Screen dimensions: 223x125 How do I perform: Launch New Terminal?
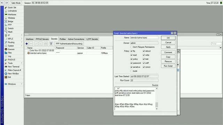click(14, 67)
